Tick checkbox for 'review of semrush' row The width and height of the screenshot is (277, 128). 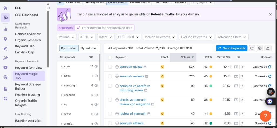click(x=110, y=113)
